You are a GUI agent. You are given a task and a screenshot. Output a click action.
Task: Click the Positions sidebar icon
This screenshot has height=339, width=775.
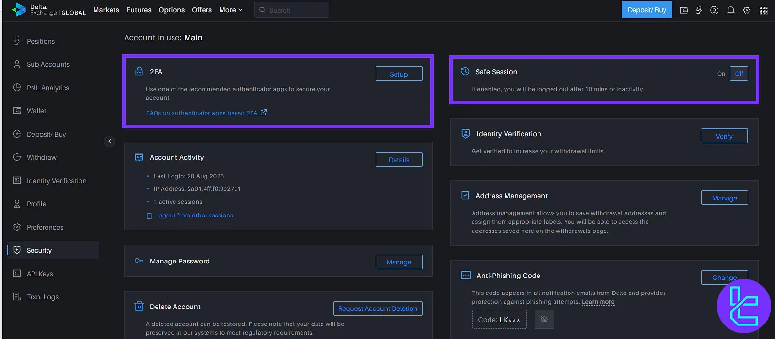(x=17, y=41)
